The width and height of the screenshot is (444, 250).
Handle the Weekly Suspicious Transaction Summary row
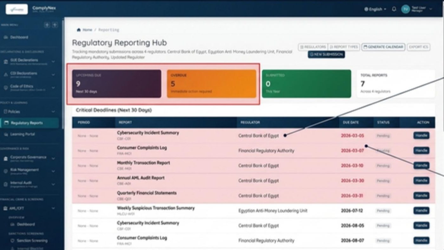point(421,210)
